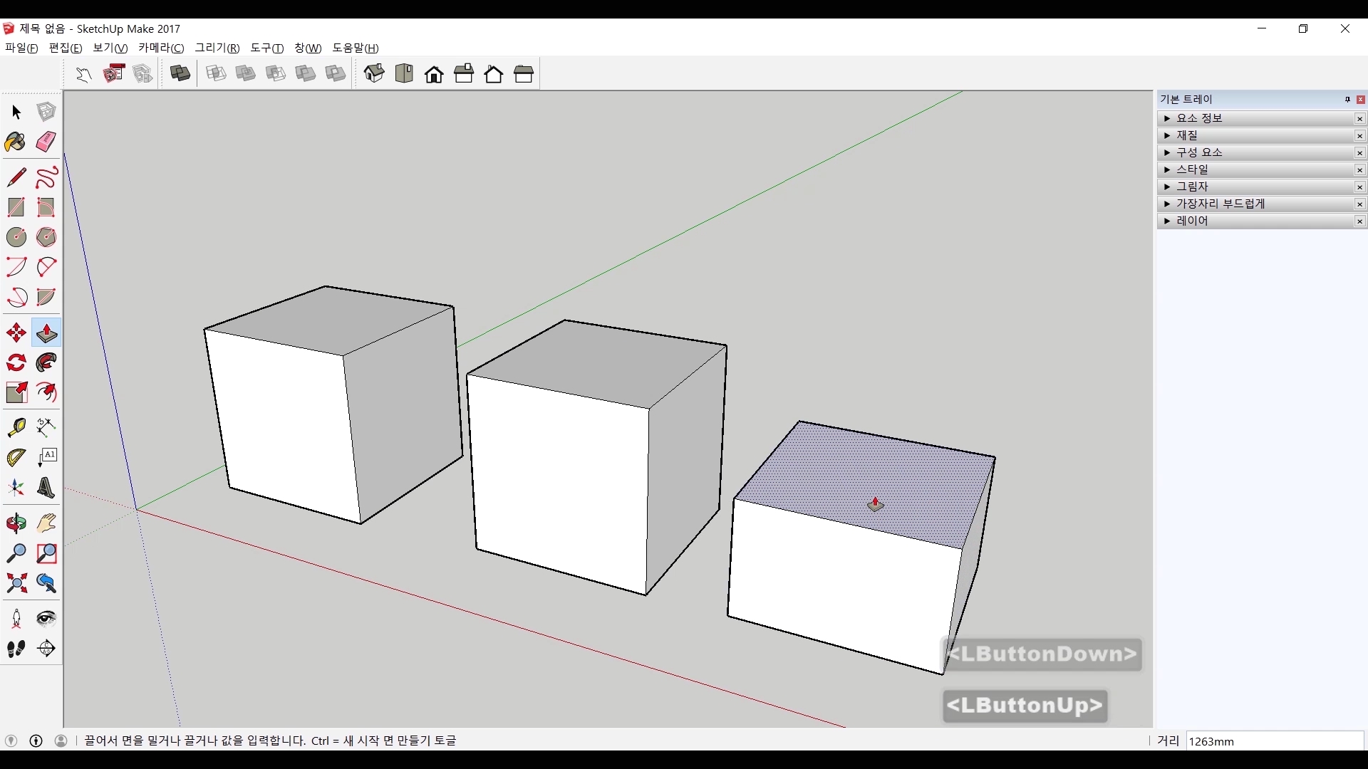
Task: Open the 그리기(R) menu
Action: tap(217, 48)
